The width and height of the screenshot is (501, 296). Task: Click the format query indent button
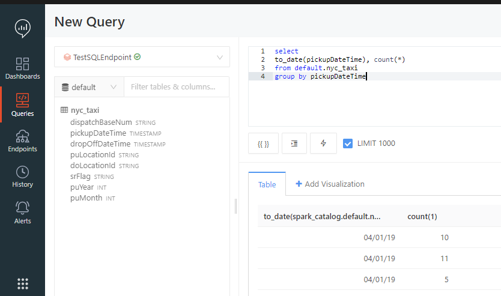click(x=294, y=143)
